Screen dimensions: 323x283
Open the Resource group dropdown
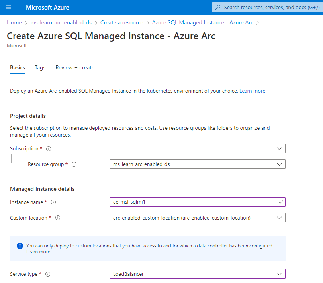tap(197, 164)
